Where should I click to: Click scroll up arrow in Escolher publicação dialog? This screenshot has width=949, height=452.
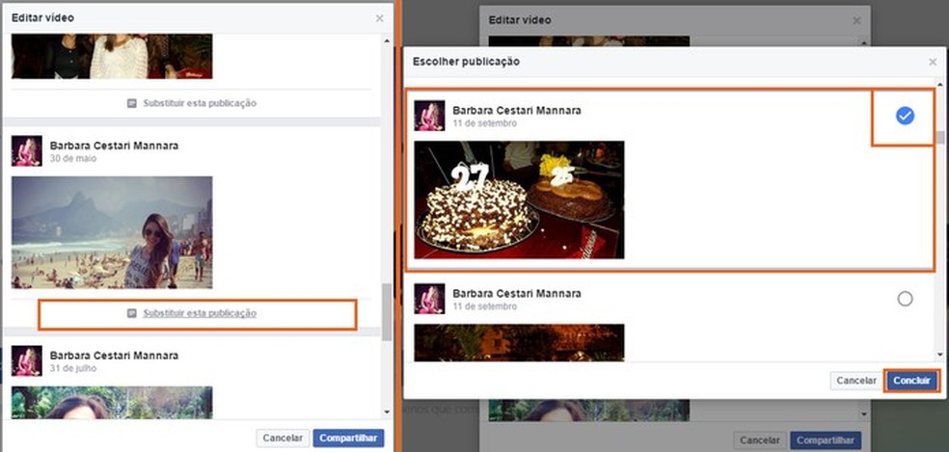coord(940,85)
